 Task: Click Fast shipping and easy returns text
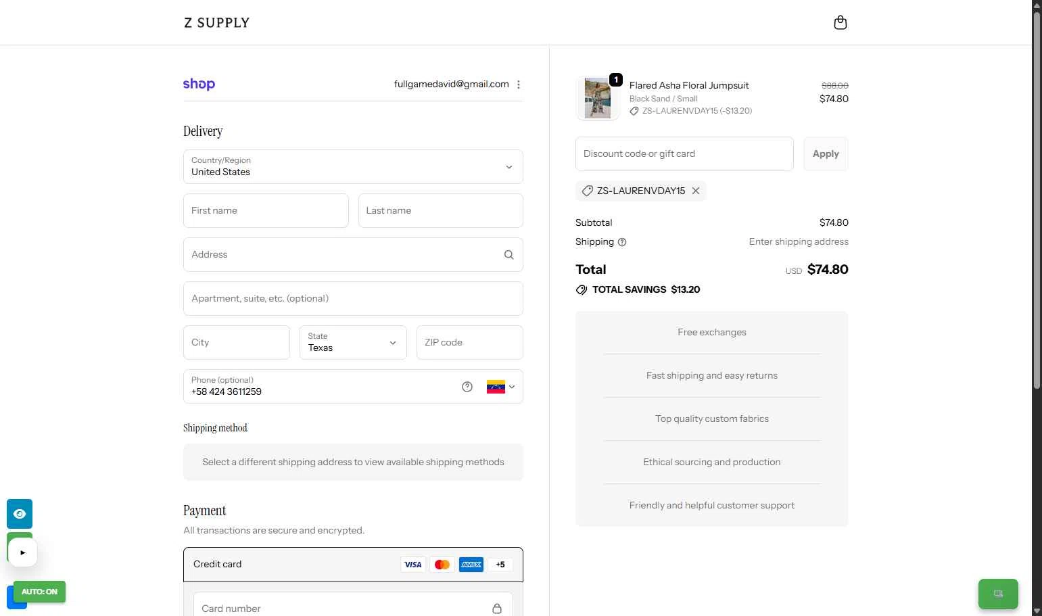712,375
